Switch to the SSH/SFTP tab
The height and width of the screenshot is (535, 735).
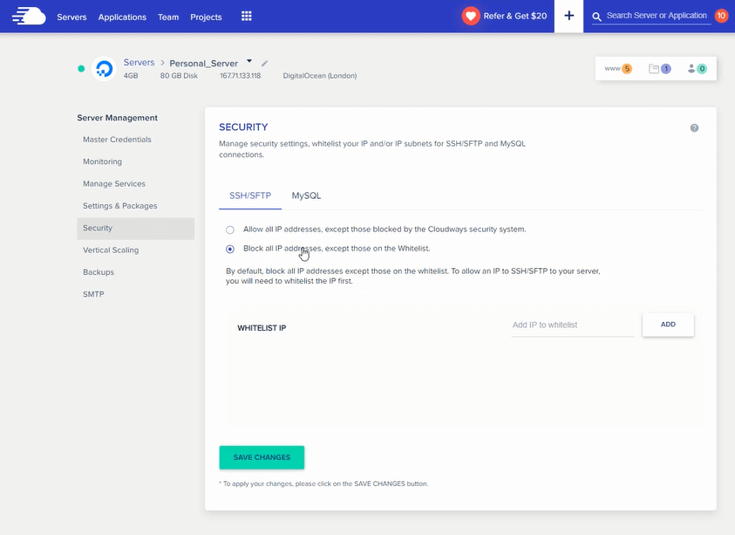[249, 195]
